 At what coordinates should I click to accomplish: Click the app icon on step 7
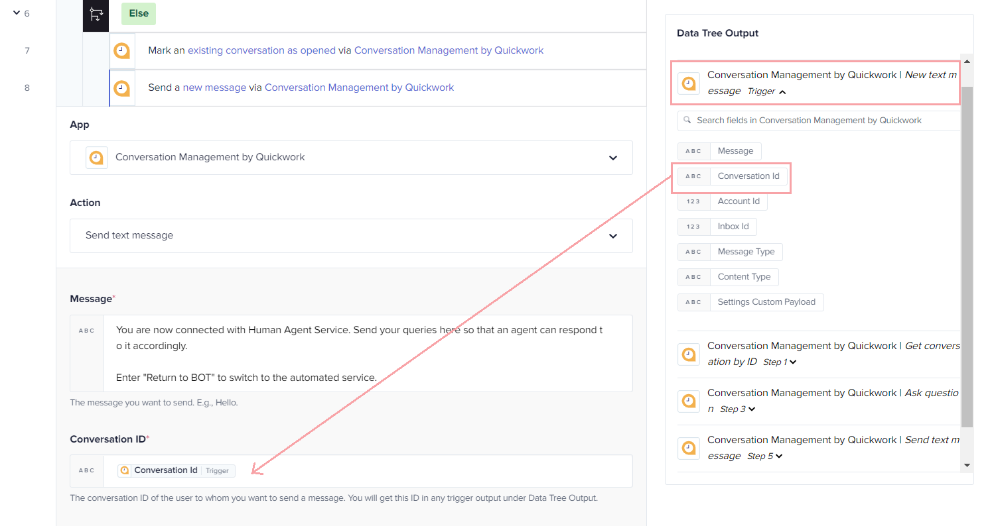click(121, 51)
